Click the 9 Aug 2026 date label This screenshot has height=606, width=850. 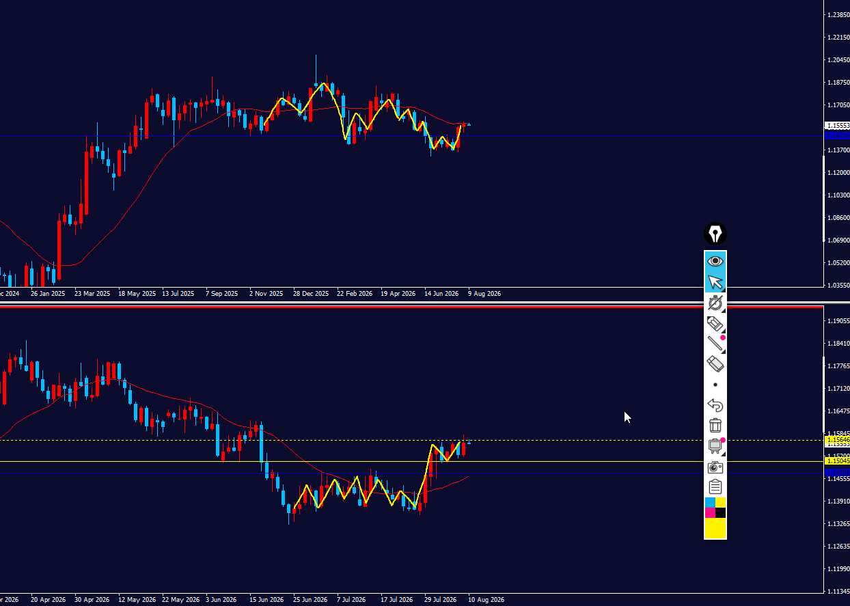click(484, 294)
